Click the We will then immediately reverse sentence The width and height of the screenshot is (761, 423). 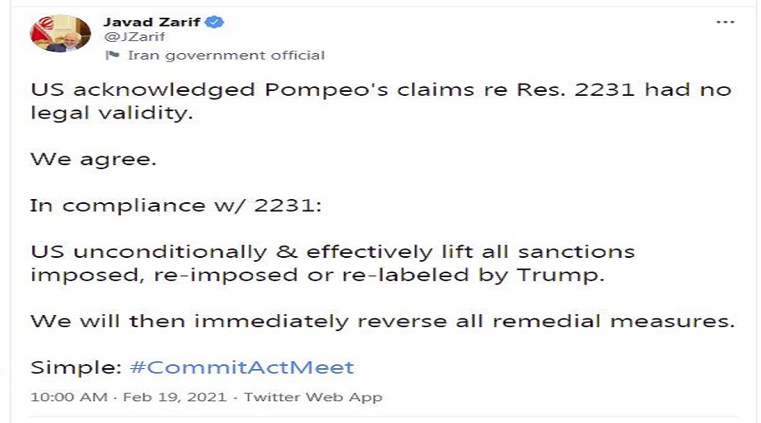(x=383, y=321)
